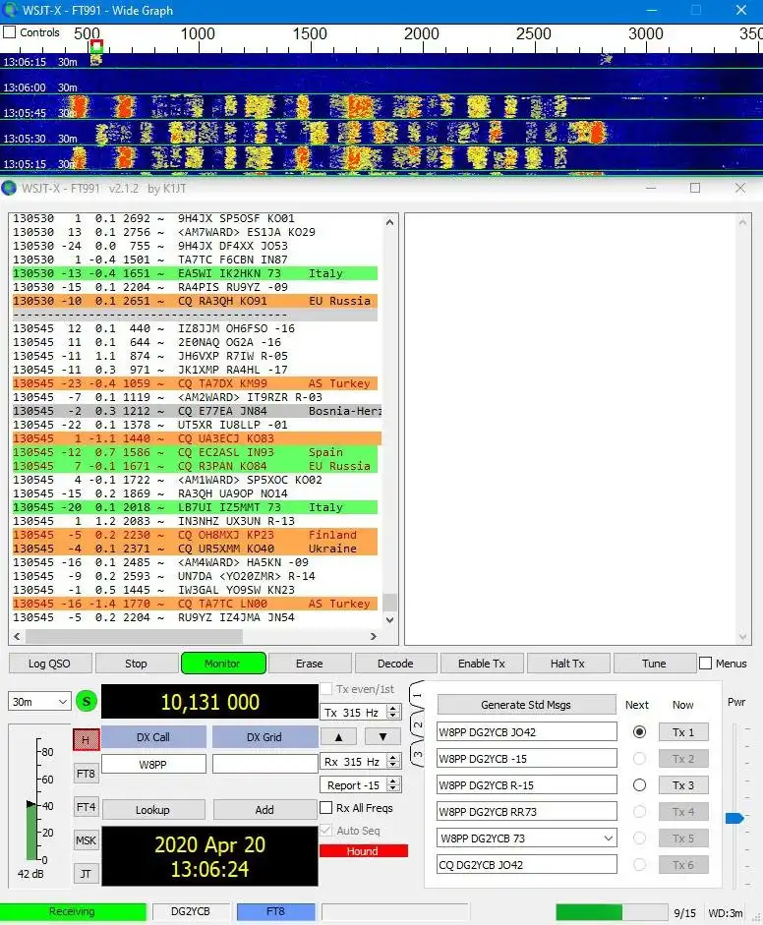Adjust the Pwr slider handle
This screenshot has height=925, width=763.
pyautogui.click(x=734, y=818)
